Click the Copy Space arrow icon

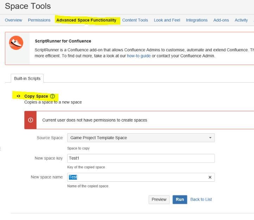point(18,96)
